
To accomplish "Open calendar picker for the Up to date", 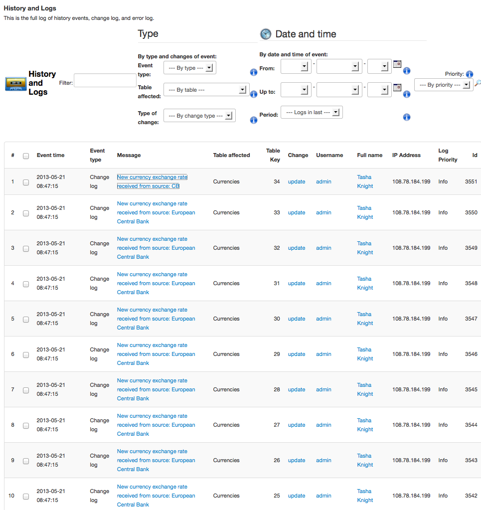I will pyautogui.click(x=397, y=88).
